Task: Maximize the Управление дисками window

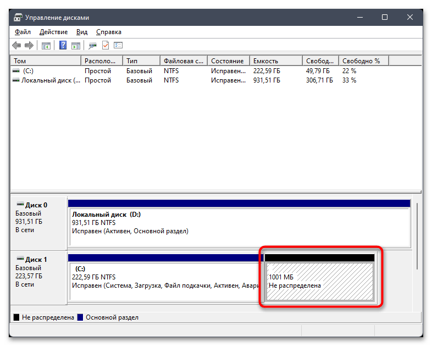Action: 385,18
